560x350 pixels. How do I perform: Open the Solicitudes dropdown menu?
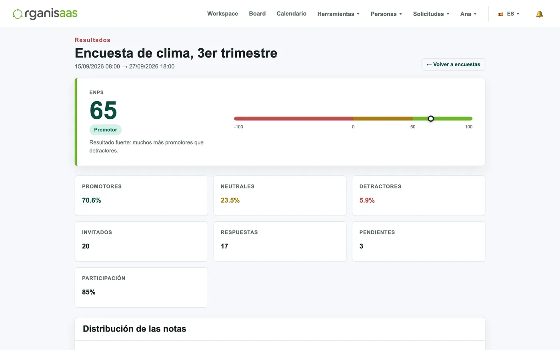coord(431,14)
